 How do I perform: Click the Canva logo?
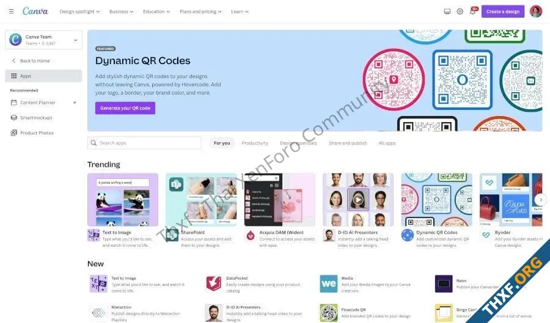coord(35,11)
